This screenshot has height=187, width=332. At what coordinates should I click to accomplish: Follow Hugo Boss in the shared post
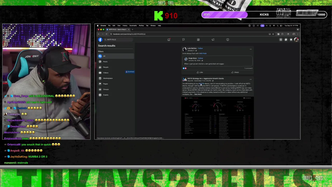coord(200,58)
